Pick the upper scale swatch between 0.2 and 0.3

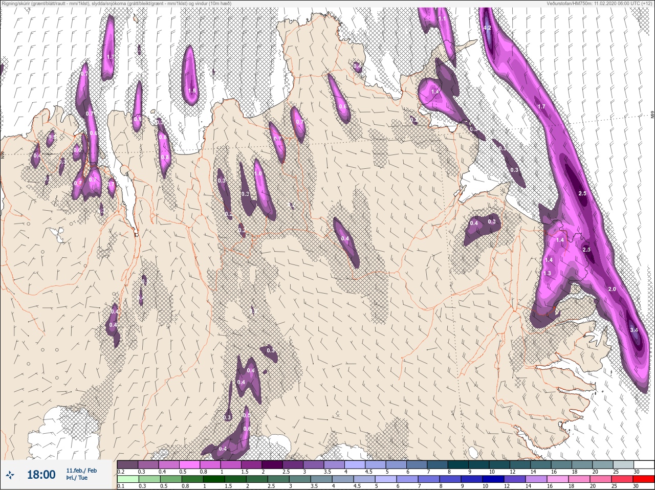click(127, 464)
